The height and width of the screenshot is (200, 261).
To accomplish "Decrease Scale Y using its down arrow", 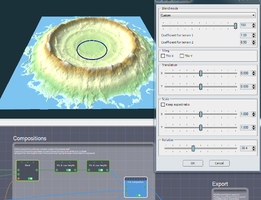I will tap(254, 129).
